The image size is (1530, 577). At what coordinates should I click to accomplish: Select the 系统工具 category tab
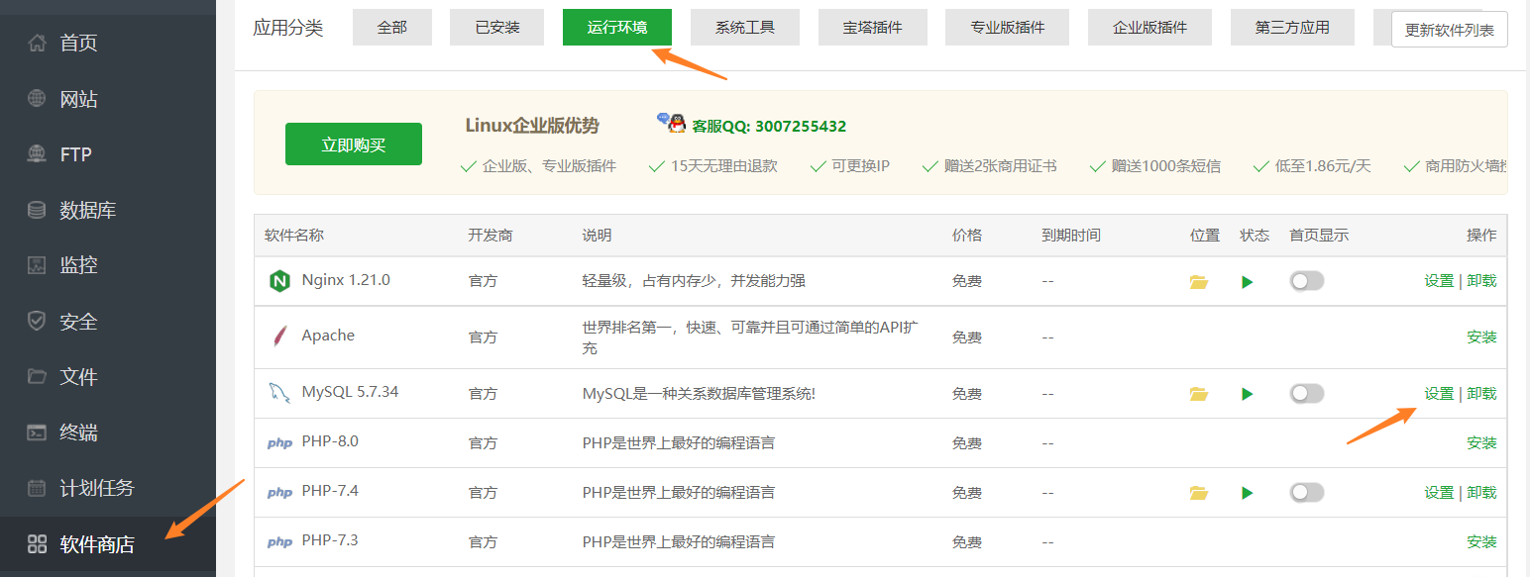[x=745, y=27]
